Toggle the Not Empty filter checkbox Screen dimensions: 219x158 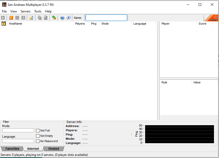pos(38,136)
